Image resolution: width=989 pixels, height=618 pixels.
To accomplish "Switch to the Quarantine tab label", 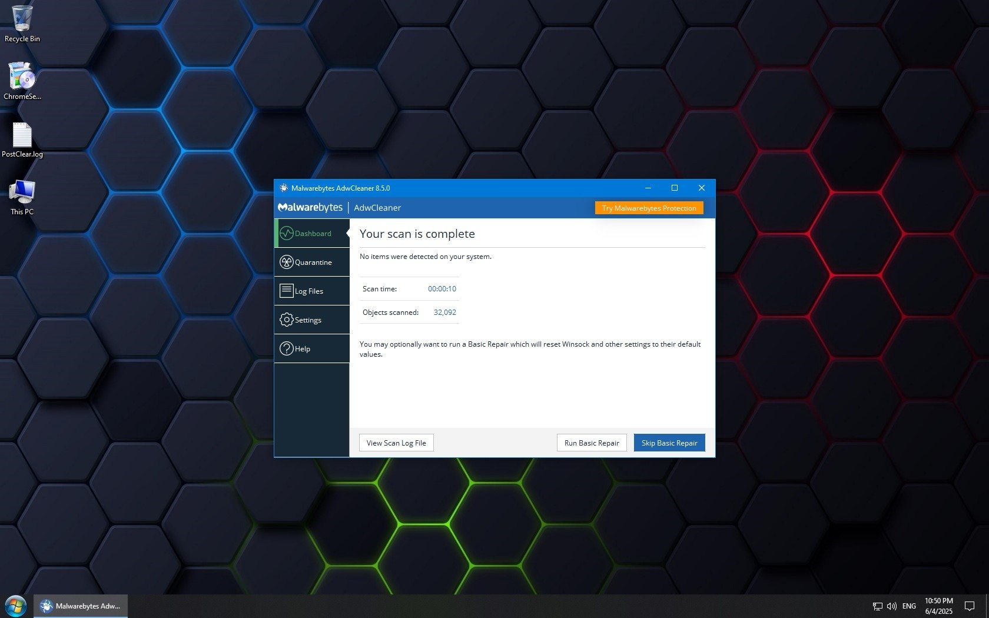I will coord(313,263).
